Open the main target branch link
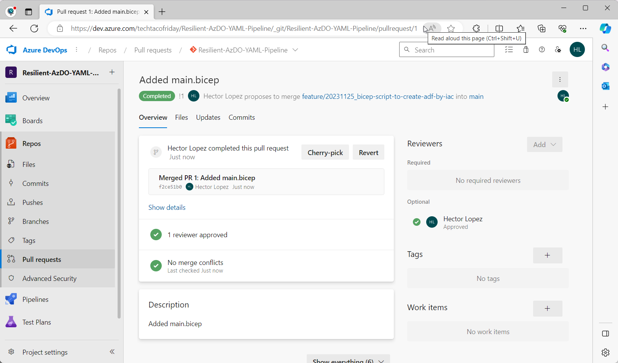Viewport: 618px width, 363px height. [476, 97]
